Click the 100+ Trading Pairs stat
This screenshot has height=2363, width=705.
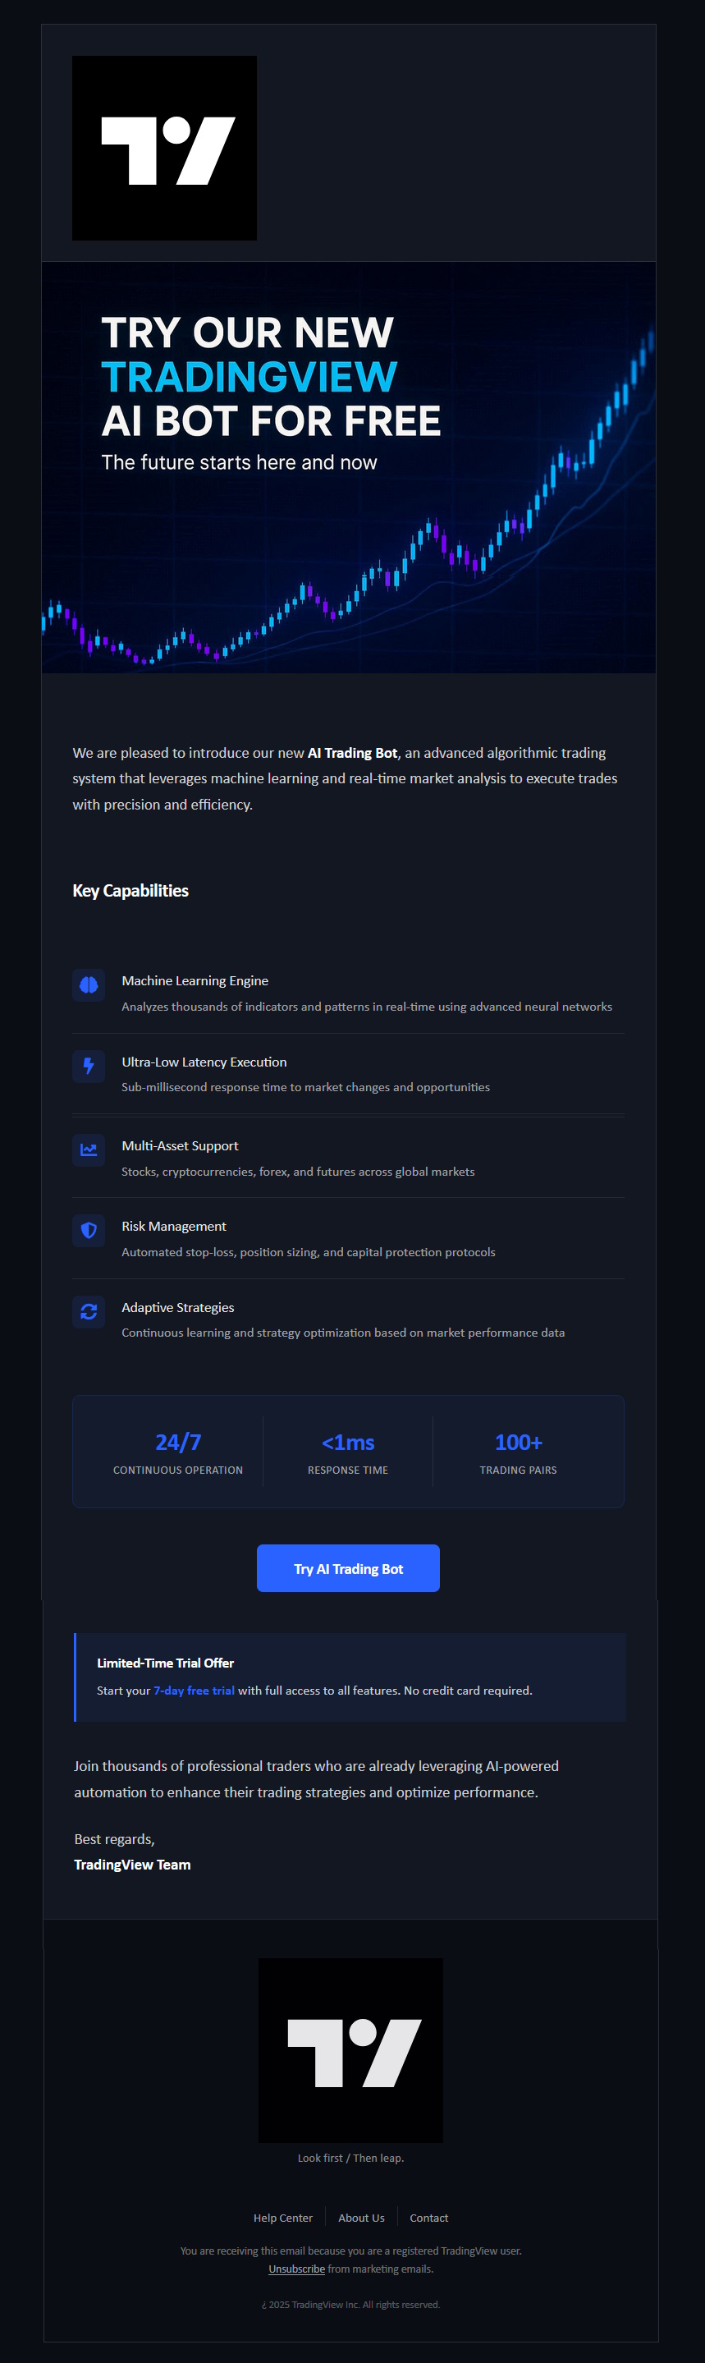coord(518,1451)
